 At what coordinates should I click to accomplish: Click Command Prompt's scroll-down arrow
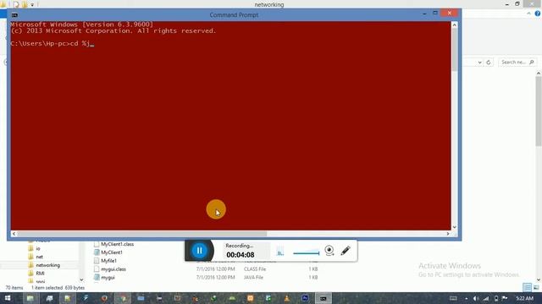(454, 227)
